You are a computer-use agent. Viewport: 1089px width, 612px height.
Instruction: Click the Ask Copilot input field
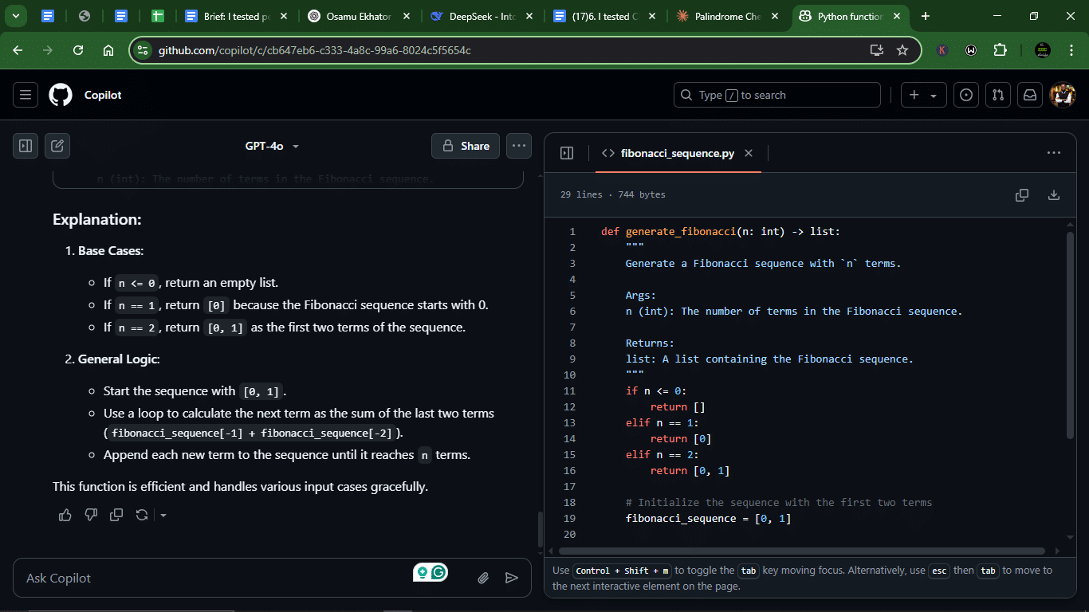(215, 578)
